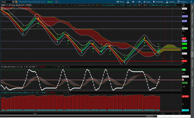The width and height of the screenshot is (194, 118).
Task: Open the Live News sidebar tab
Action: tap(192, 83)
